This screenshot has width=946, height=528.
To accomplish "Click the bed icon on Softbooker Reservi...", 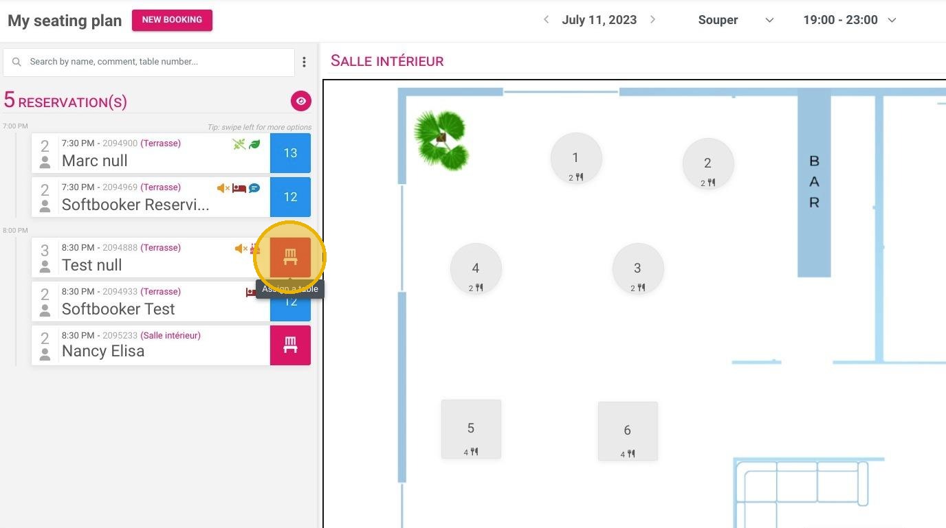I will pyautogui.click(x=239, y=188).
